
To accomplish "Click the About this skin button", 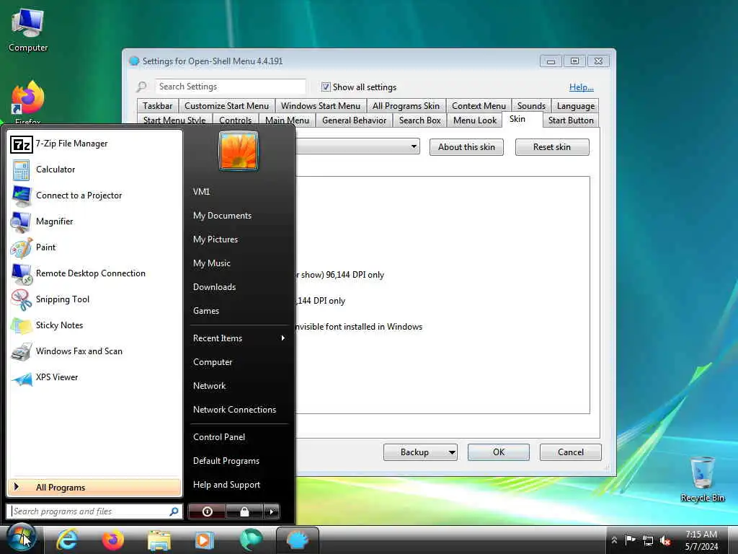I will point(466,147).
